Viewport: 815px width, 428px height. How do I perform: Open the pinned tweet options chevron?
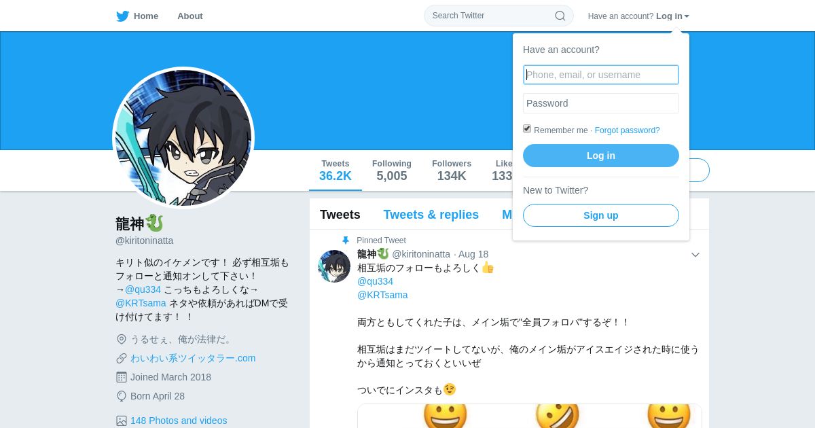click(x=695, y=255)
